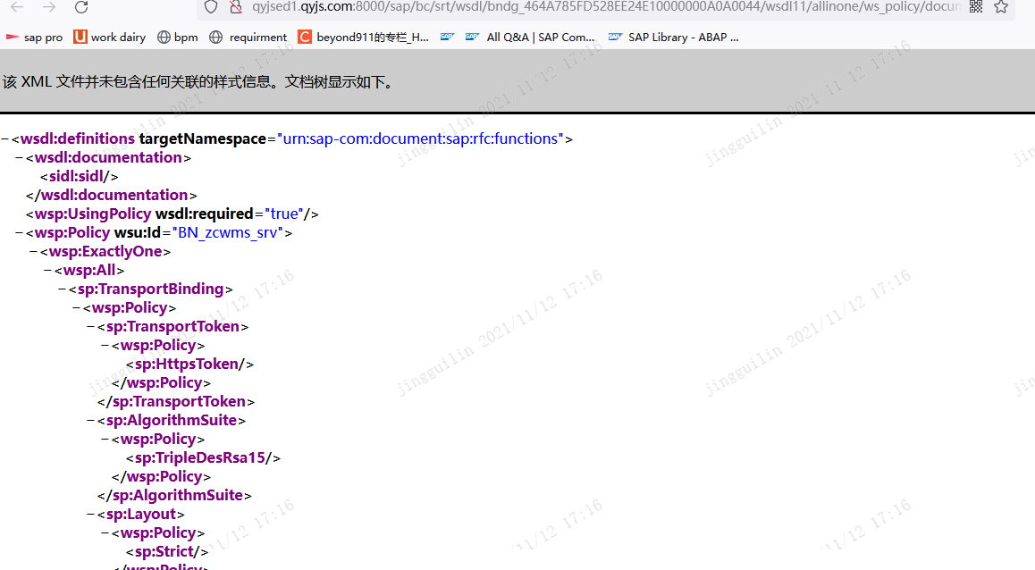Open the "All Q&A | SAP Com..." bookmark
Image resolution: width=1035 pixels, height=570 pixels.
point(541,37)
